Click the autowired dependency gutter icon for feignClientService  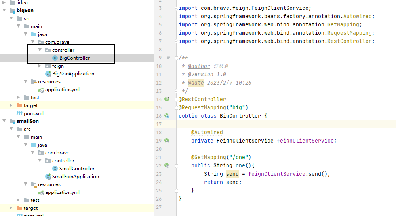(x=167, y=141)
